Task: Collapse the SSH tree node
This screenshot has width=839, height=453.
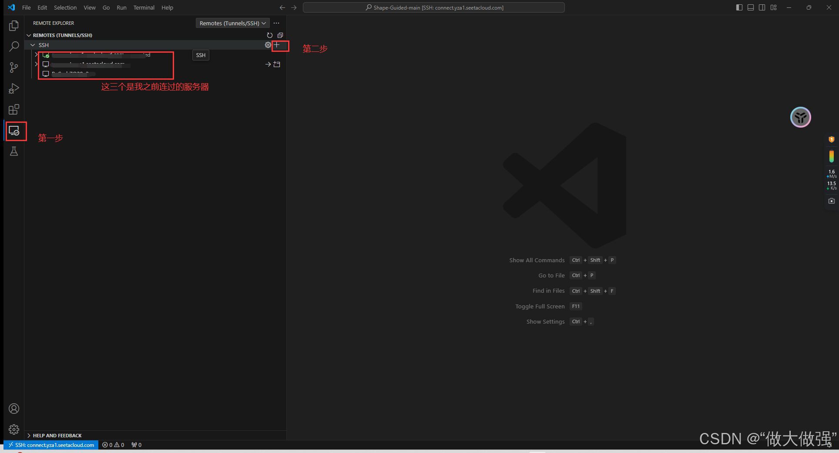Action: tap(33, 45)
